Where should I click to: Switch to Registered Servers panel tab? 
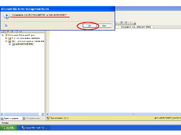(x=10, y=118)
